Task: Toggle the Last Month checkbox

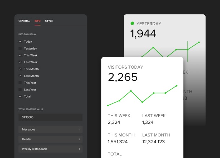Action: click(20, 76)
